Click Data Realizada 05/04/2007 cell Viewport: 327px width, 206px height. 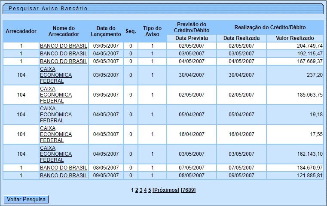pyautogui.click(x=241, y=115)
